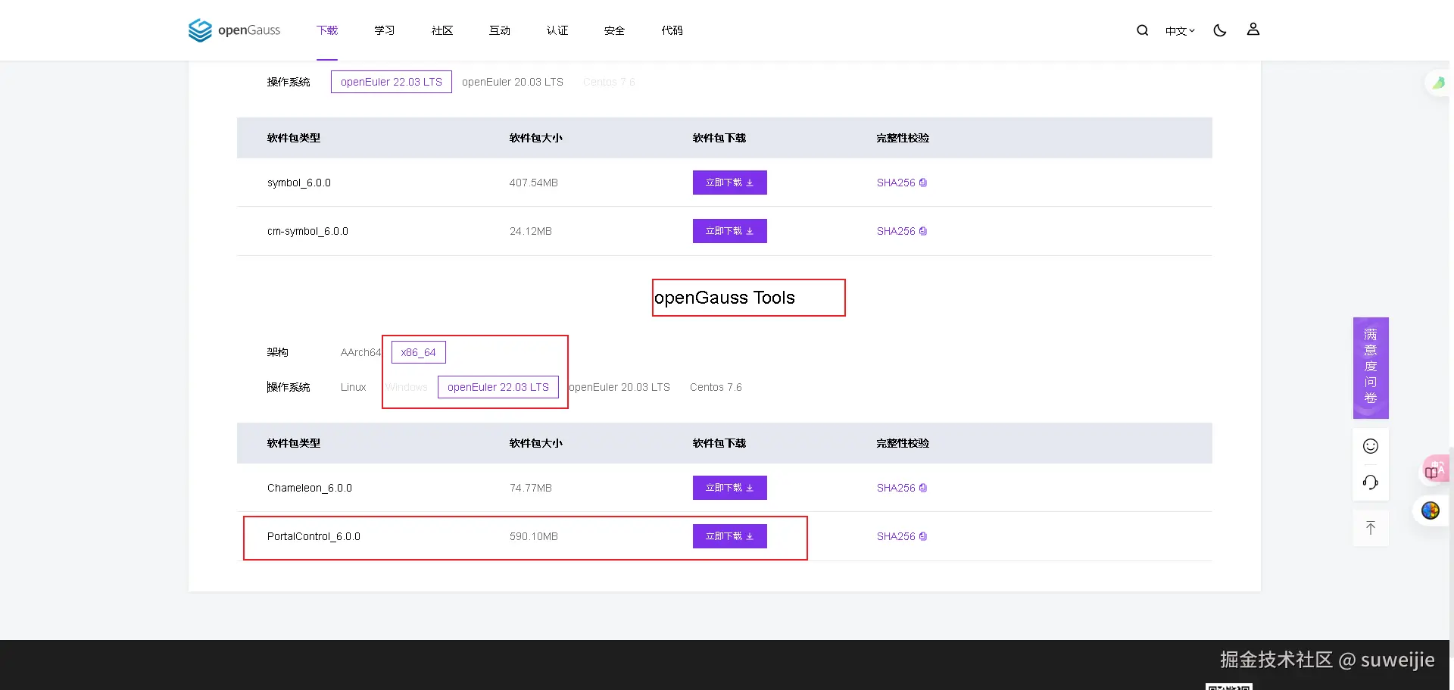Open the headset customer support icon
The height and width of the screenshot is (690, 1454).
tap(1370, 482)
